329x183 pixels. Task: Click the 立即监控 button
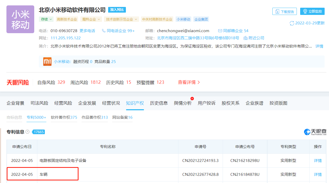tap(312, 11)
